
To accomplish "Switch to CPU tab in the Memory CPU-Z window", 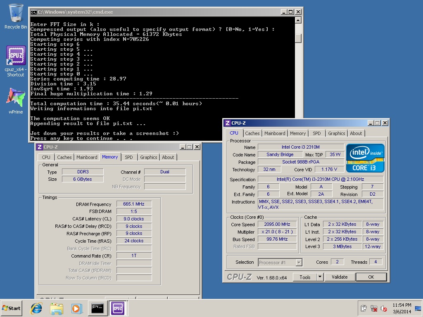I will tap(46, 157).
